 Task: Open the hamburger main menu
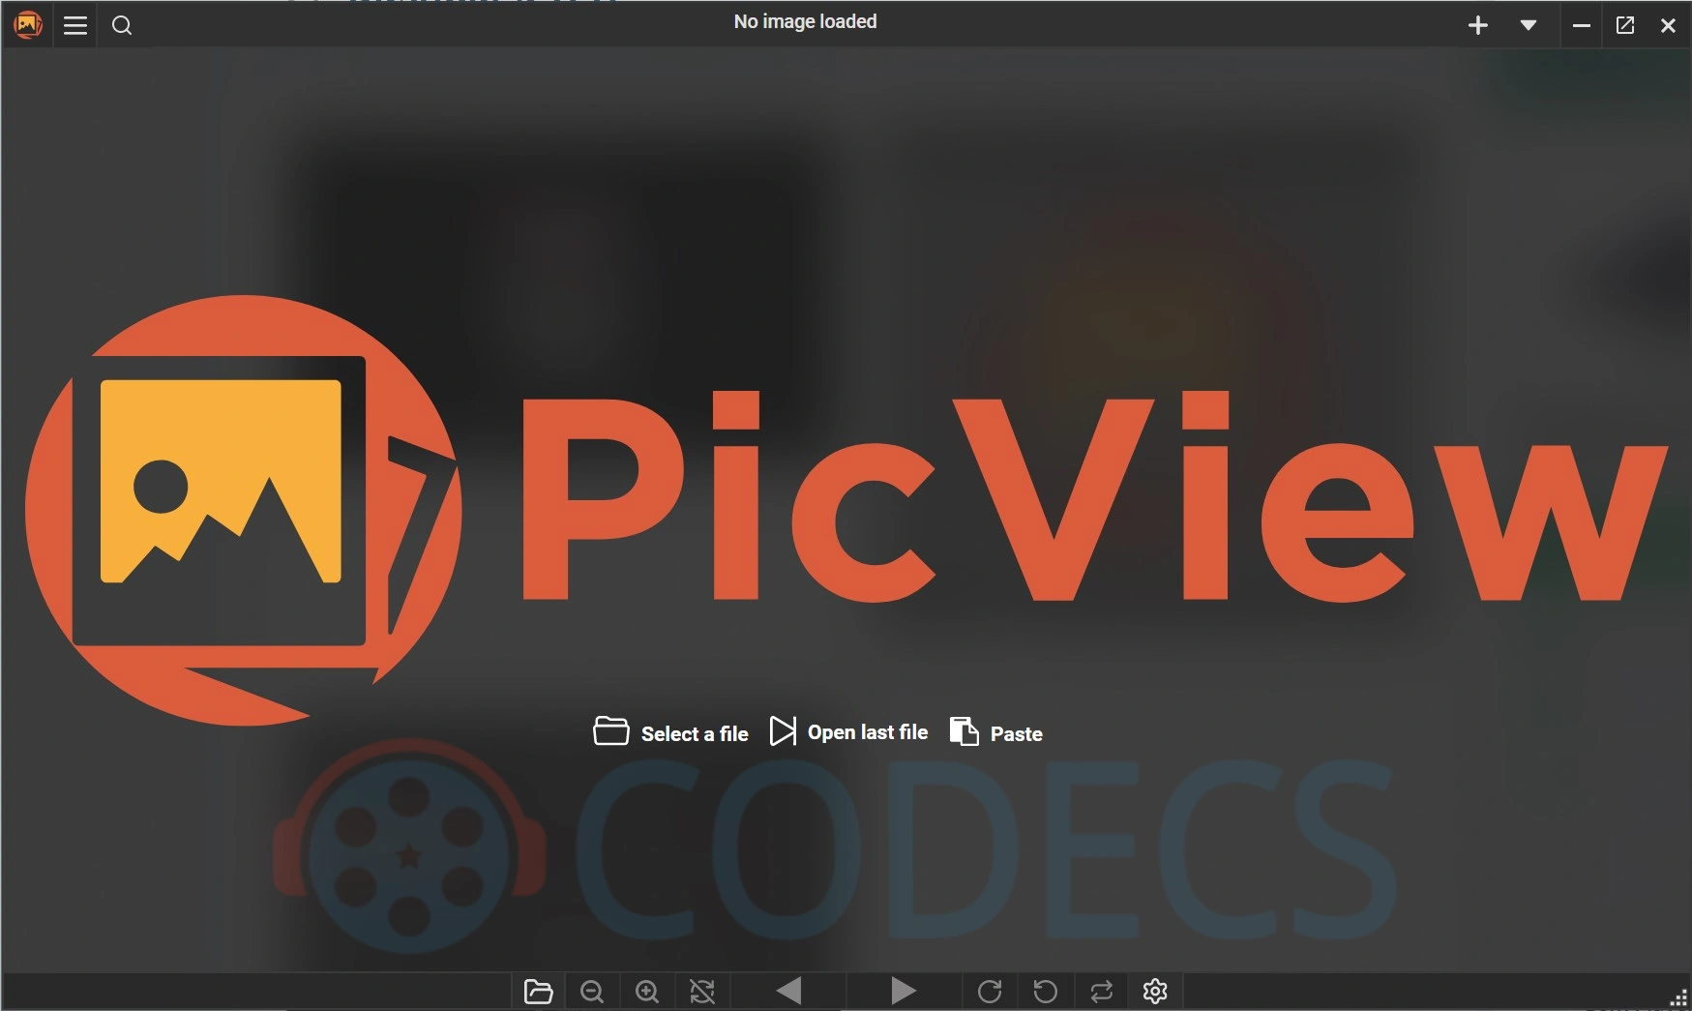pyautogui.click(x=75, y=25)
